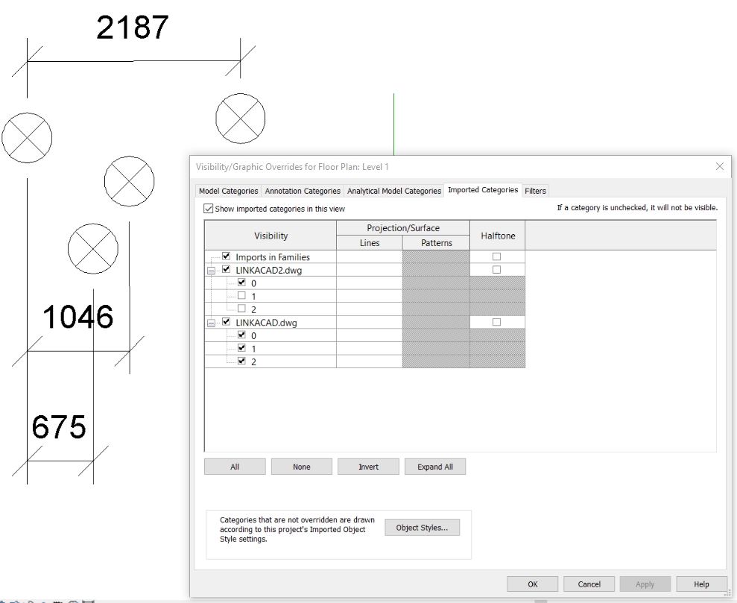
Task: Select the light symbol at the drawing's left edge
Action: pos(27,138)
